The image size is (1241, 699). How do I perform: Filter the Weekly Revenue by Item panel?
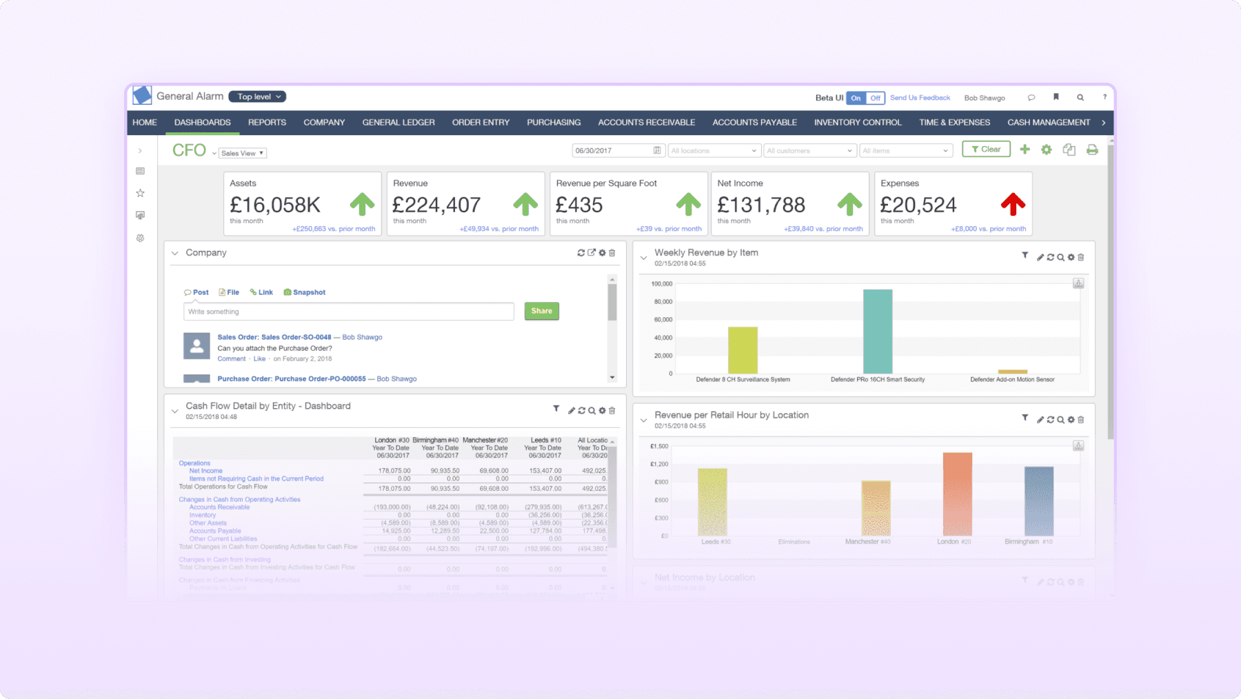pos(1025,256)
